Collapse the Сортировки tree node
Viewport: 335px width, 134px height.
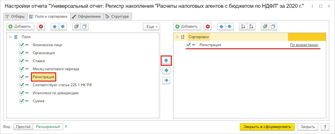(x=177, y=37)
